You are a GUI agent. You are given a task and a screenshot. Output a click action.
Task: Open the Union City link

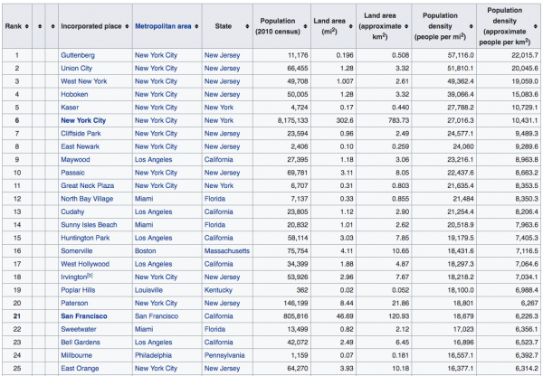77,69
